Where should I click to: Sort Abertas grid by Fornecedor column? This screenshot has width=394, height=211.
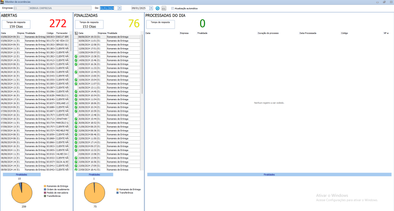point(62,33)
